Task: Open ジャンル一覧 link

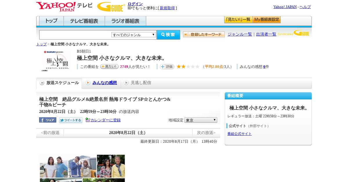Action: pyautogui.click(x=240, y=34)
